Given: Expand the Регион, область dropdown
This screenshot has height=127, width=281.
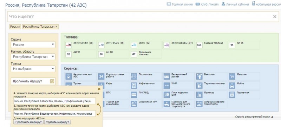Looking at the screenshot, I should coord(33,57).
